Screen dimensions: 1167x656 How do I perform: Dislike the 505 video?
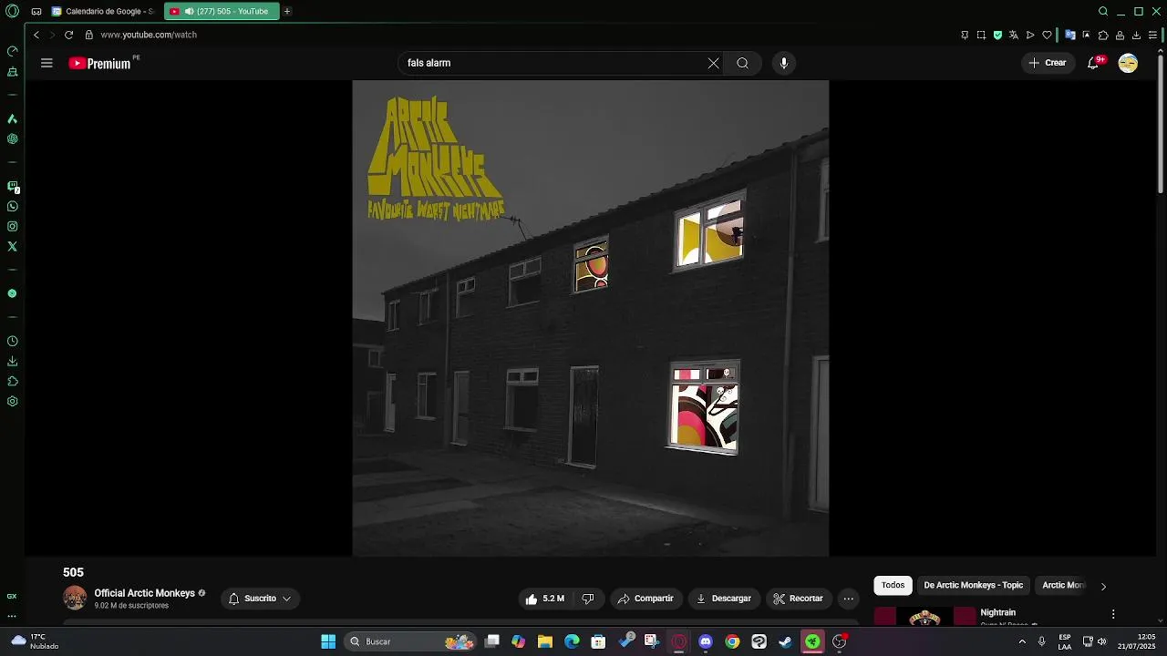(x=588, y=599)
